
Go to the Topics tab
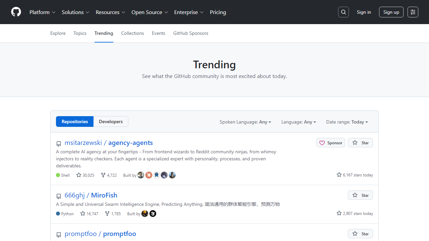click(x=80, y=33)
